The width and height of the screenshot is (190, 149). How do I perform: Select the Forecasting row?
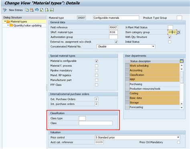(x=154, y=107)
